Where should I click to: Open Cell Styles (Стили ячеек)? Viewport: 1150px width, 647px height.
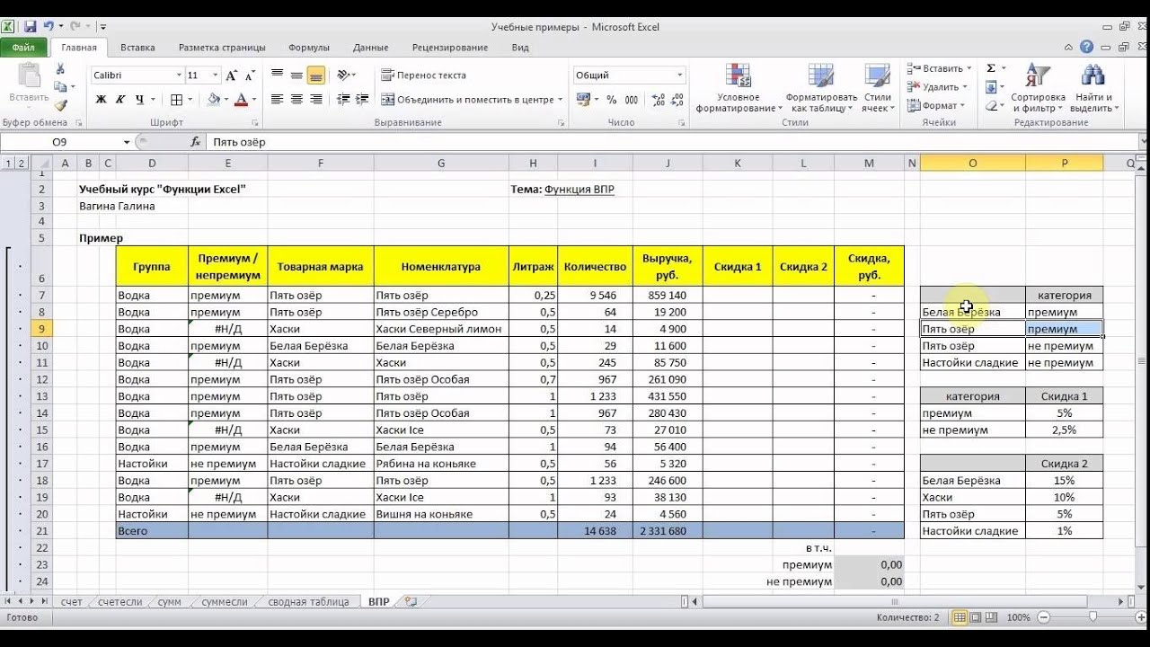(877, 88)
